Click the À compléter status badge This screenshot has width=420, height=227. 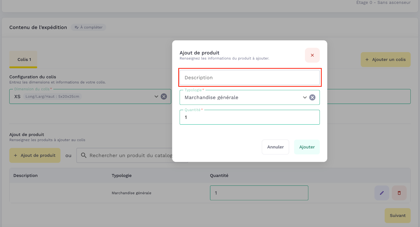click(88, 27)
